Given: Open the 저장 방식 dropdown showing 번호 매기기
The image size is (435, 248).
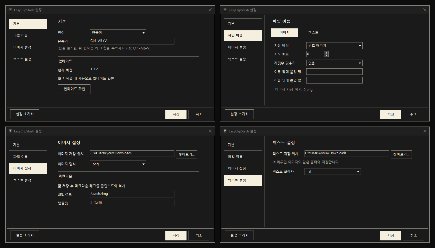Looking at the screenshot, I should (334, 46).
